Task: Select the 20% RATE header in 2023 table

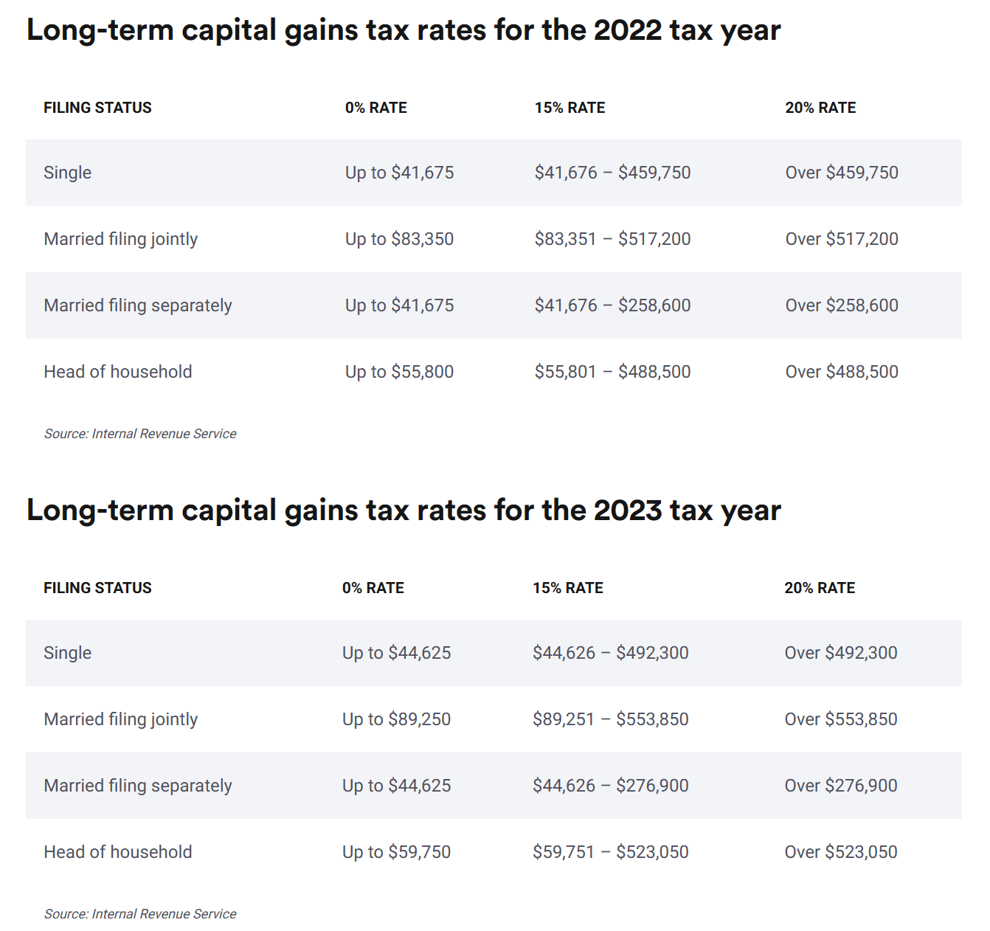Action: 820,588
